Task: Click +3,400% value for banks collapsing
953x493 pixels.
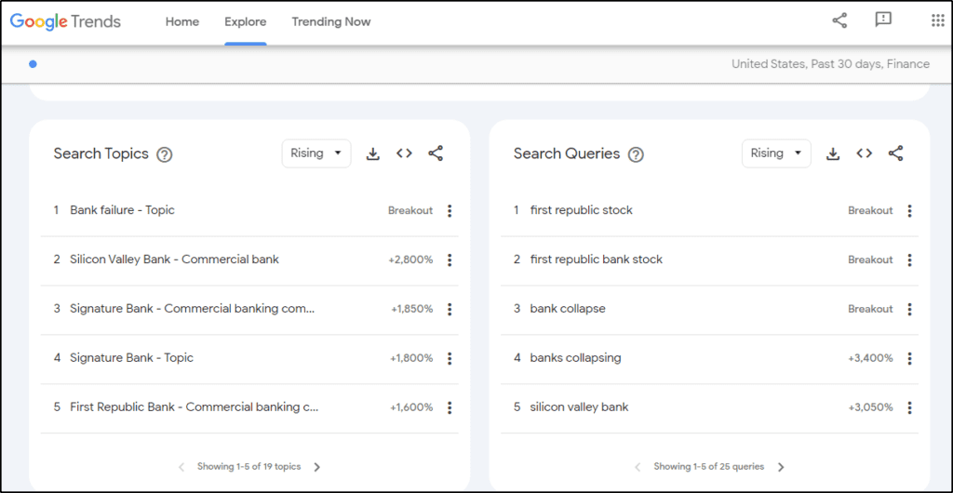Action: click(871, 358)
